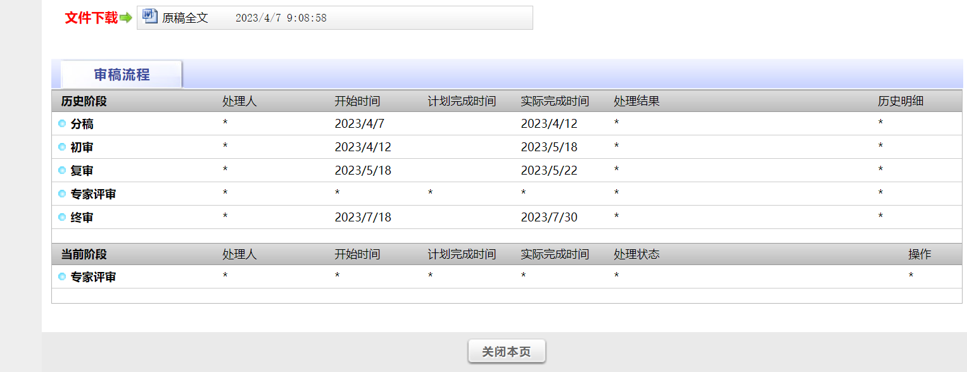Select the blue bullet next to 终审
Image resolution: width=967 pixels, height=372 pixels.
tap(62, 218)
